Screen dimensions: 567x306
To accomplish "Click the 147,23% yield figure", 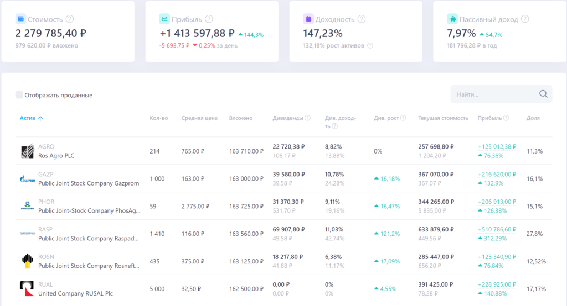I will point(323,34).
